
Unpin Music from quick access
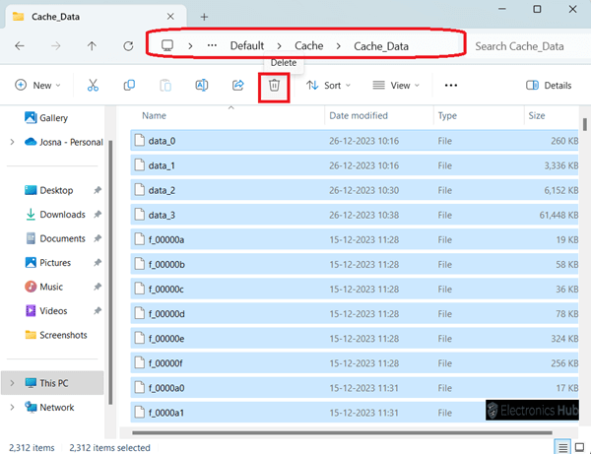point(98,287)
